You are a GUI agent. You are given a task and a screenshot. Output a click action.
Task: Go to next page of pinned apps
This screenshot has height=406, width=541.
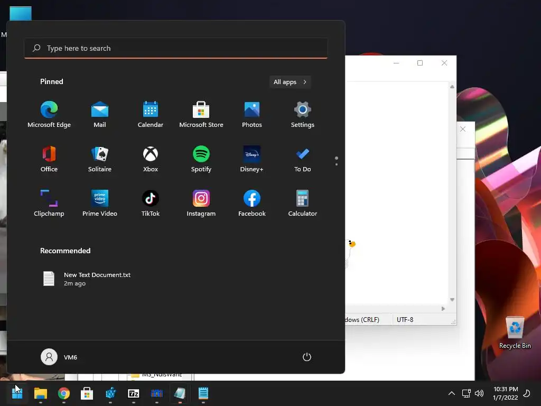337,164
